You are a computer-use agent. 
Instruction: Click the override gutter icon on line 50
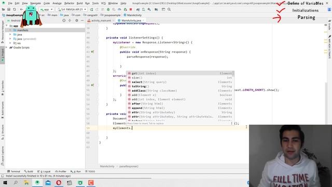92,85
